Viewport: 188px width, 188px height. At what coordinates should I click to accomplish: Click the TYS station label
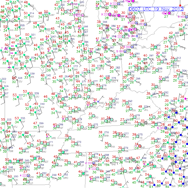tap(140, 138)
